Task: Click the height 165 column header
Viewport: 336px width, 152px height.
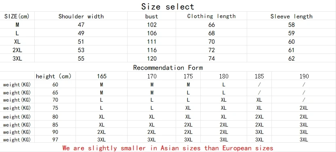Action: click(x=102, y=76)
